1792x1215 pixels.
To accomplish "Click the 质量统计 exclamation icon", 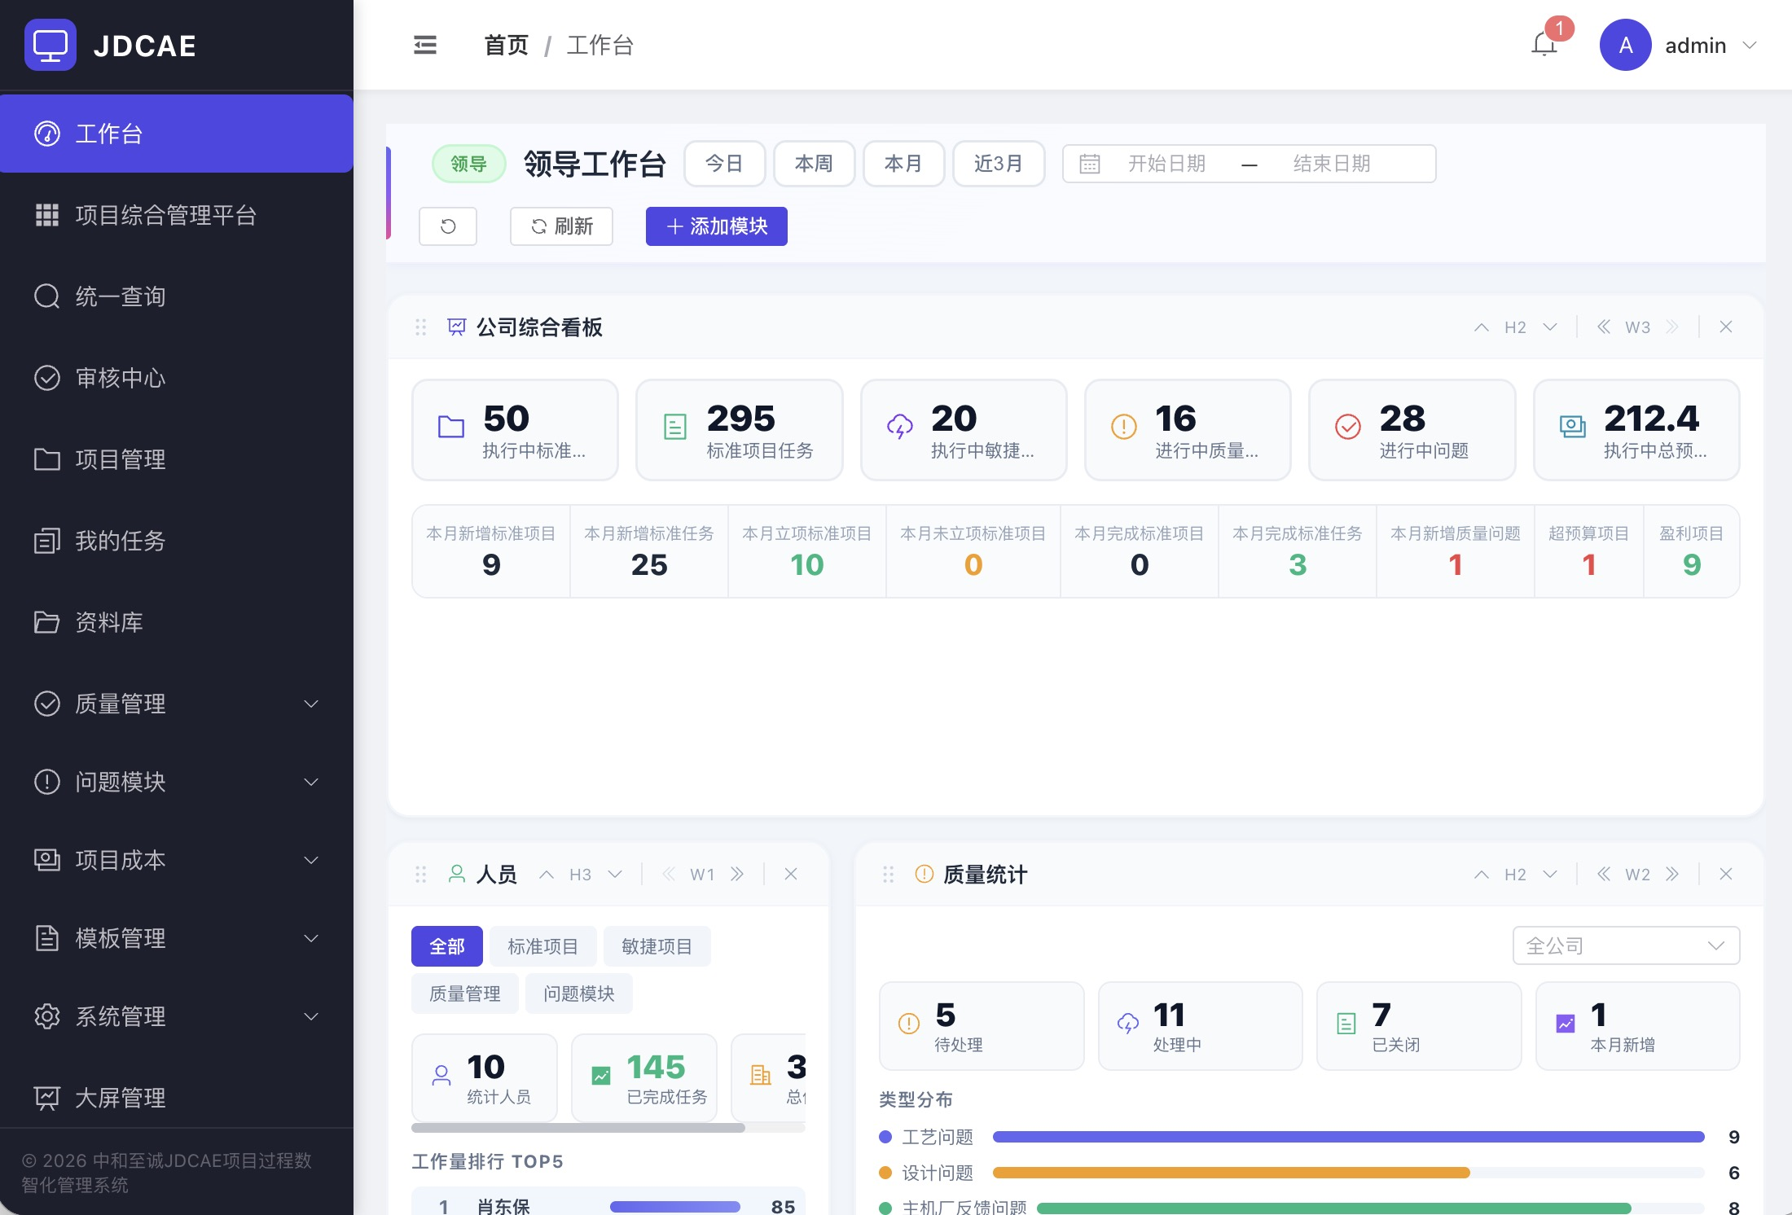I will point(925,875).
